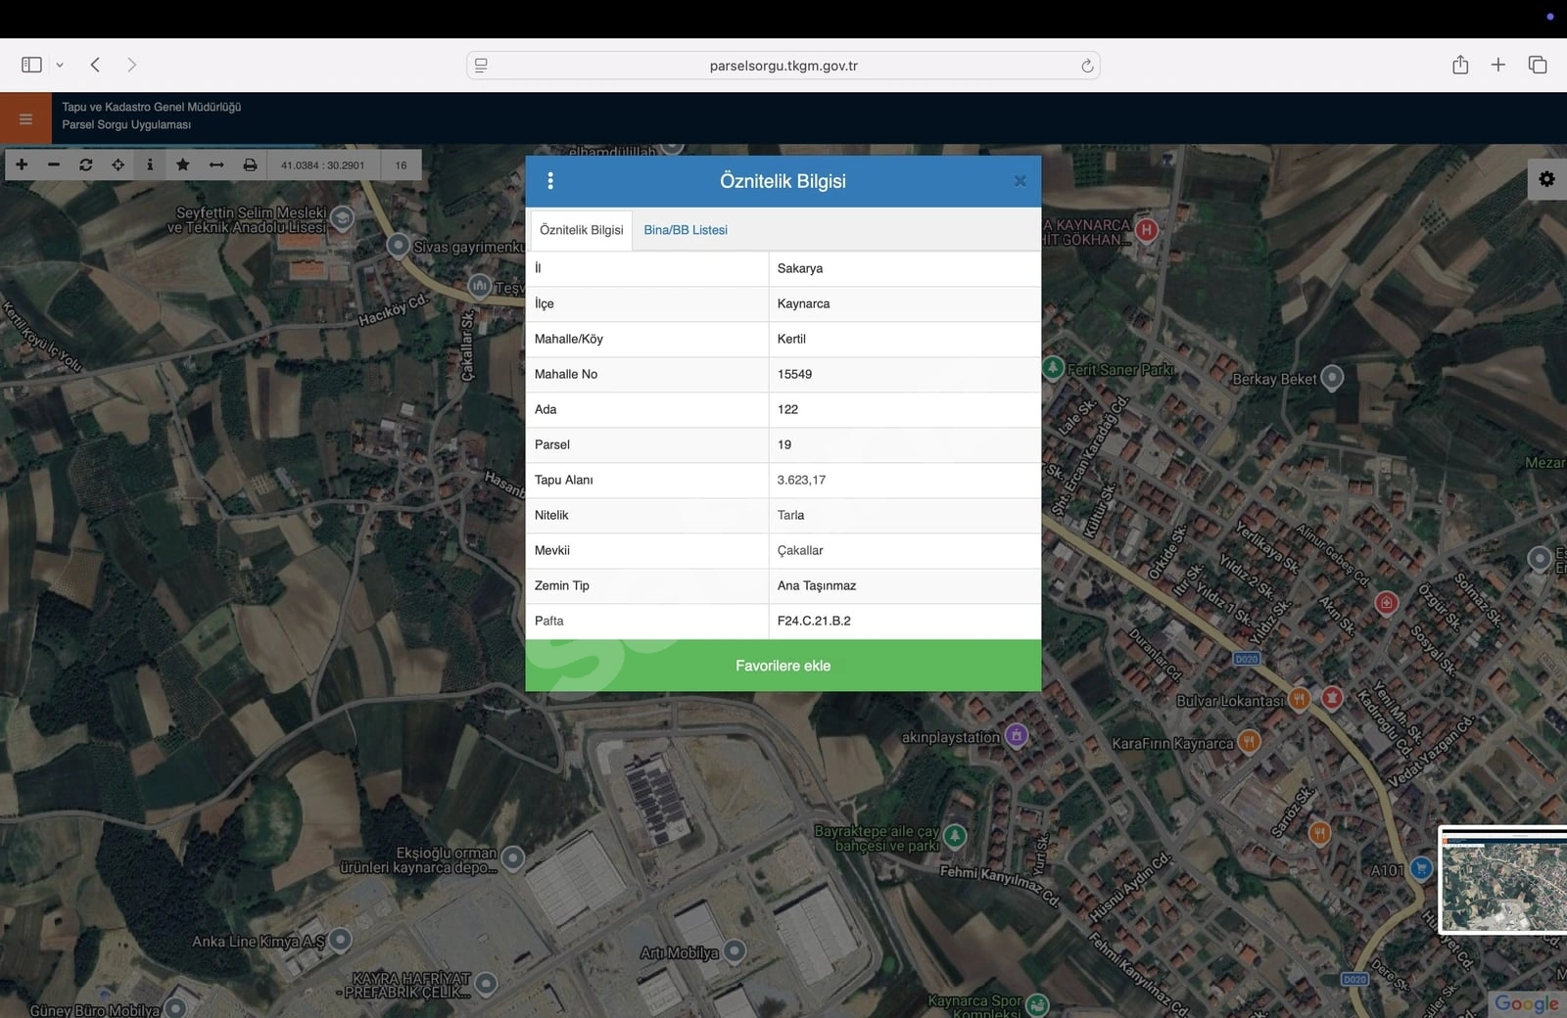
Task: Click the Sakarya value cell
Action: [x=905, y=268]
